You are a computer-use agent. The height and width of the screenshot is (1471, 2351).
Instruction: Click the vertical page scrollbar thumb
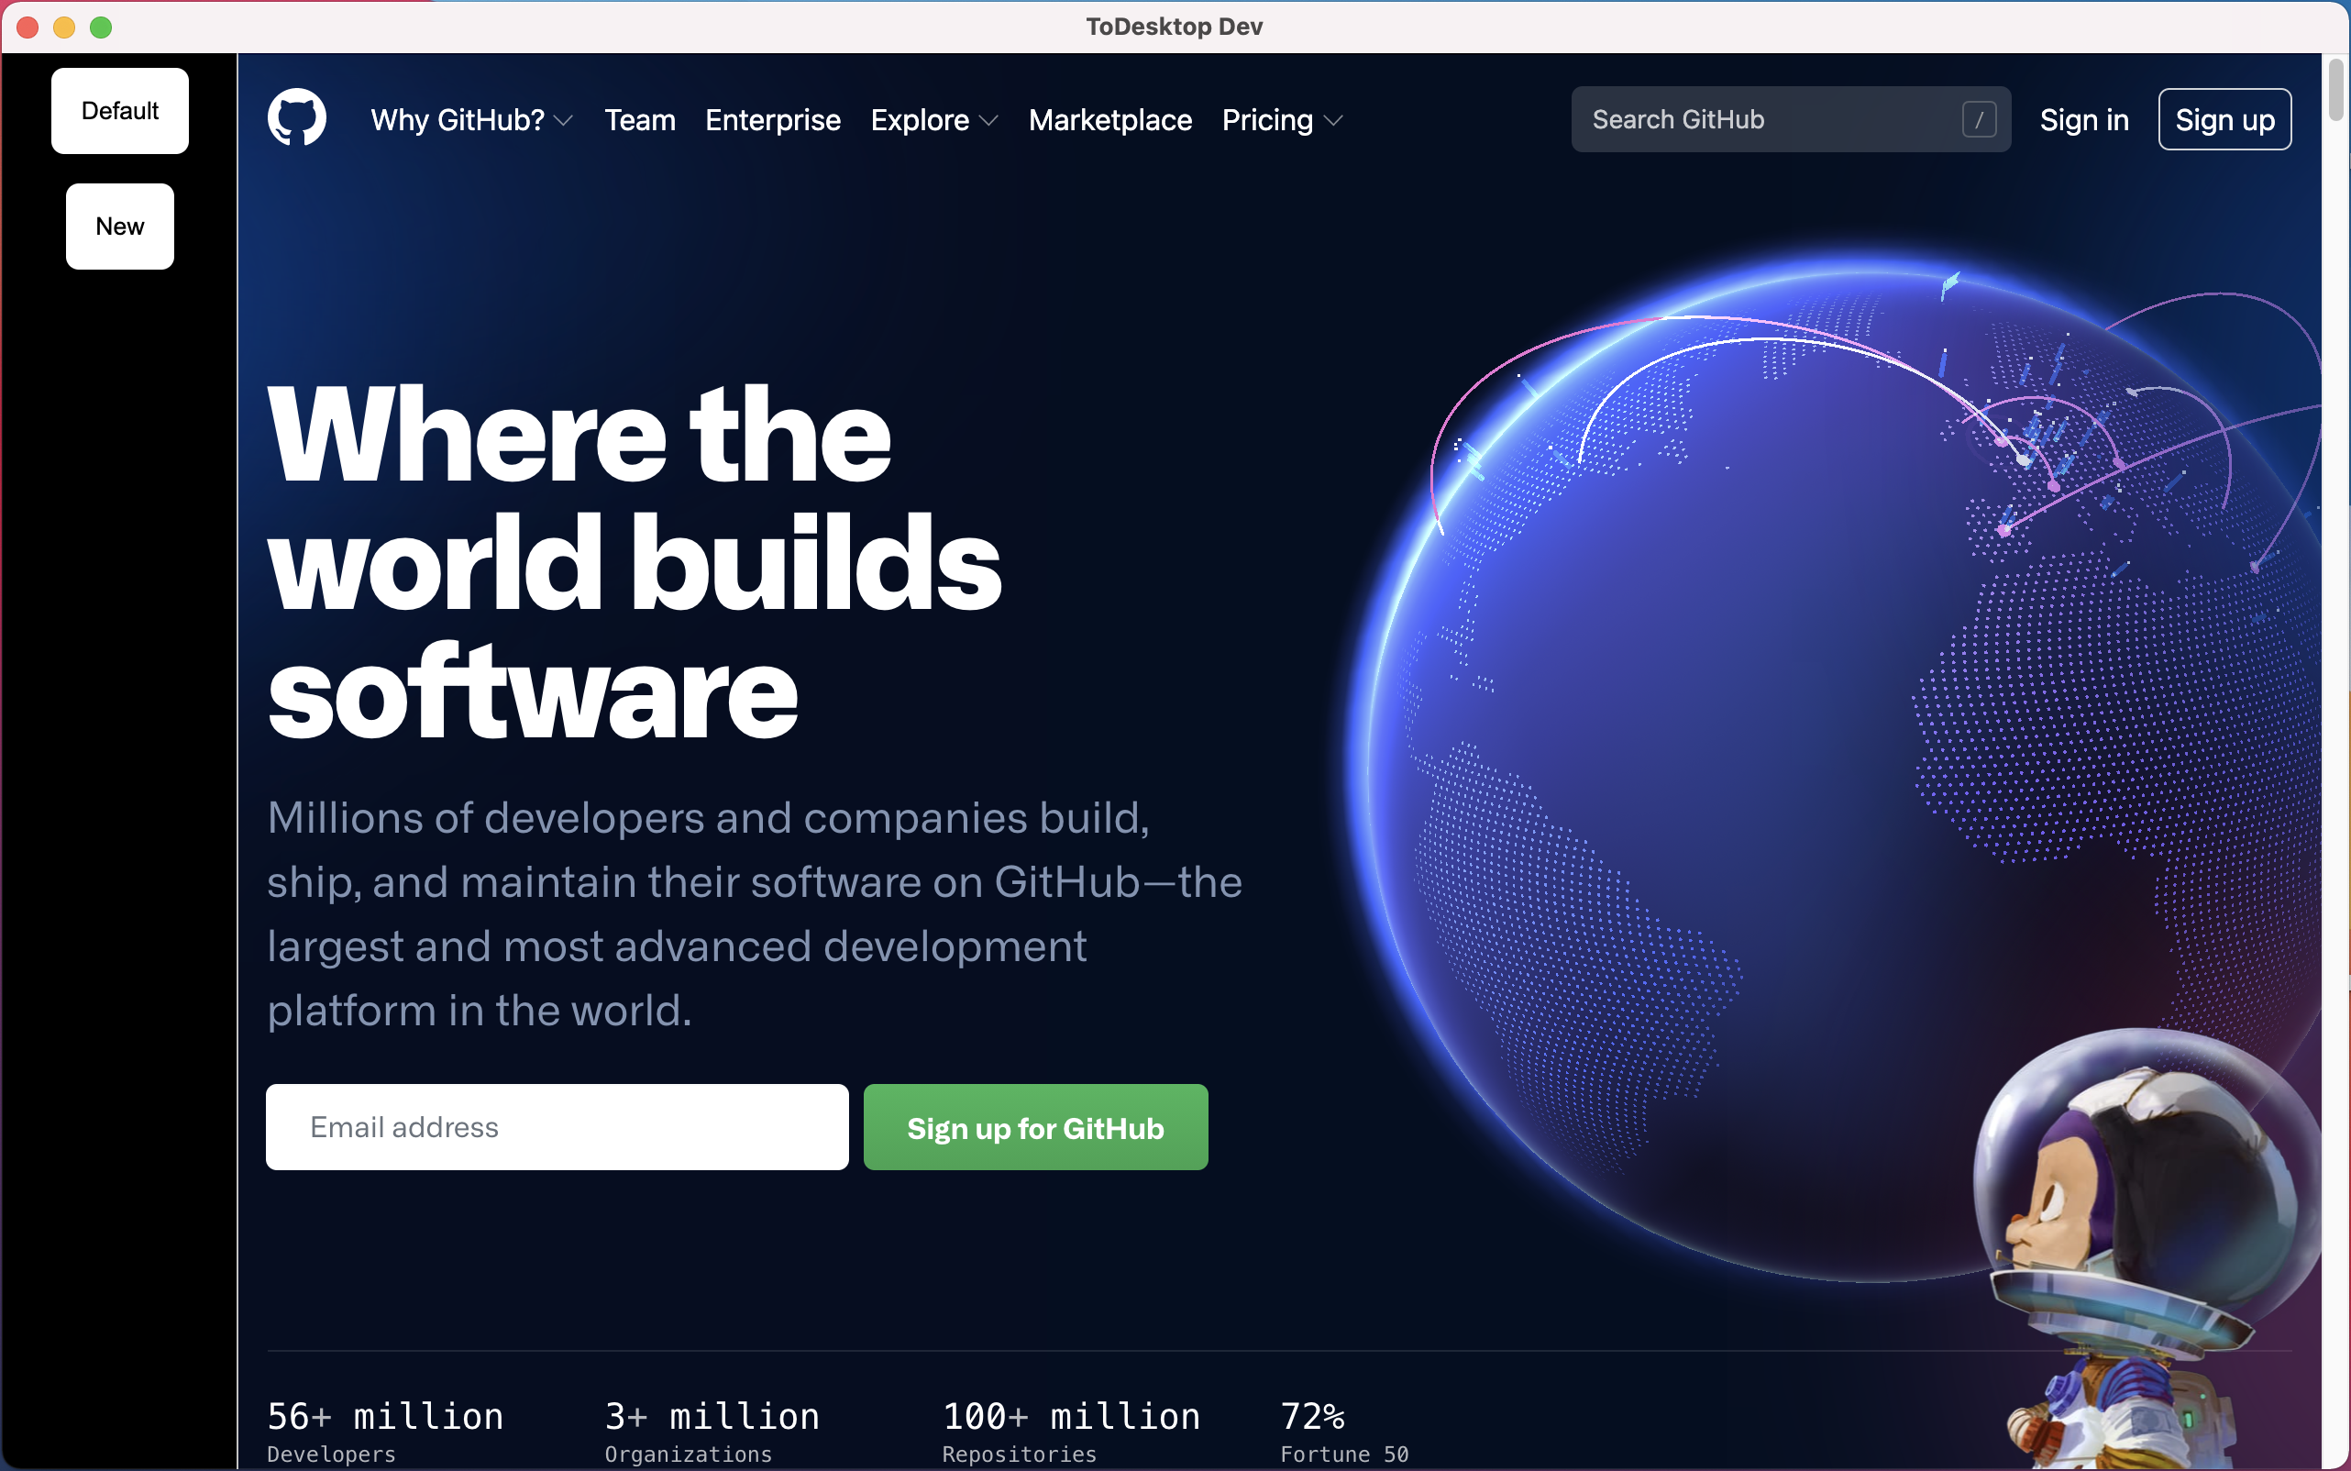click(2335, 90)
